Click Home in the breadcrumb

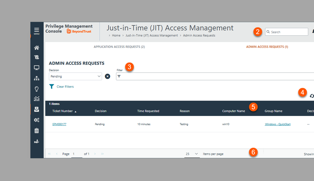[x=116, y=36]
